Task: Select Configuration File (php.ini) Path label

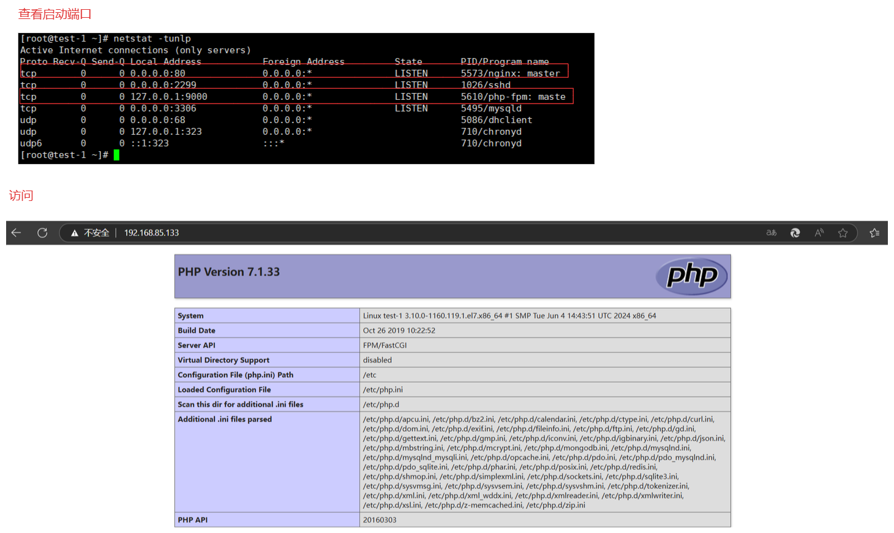Action: pos(236,375)
